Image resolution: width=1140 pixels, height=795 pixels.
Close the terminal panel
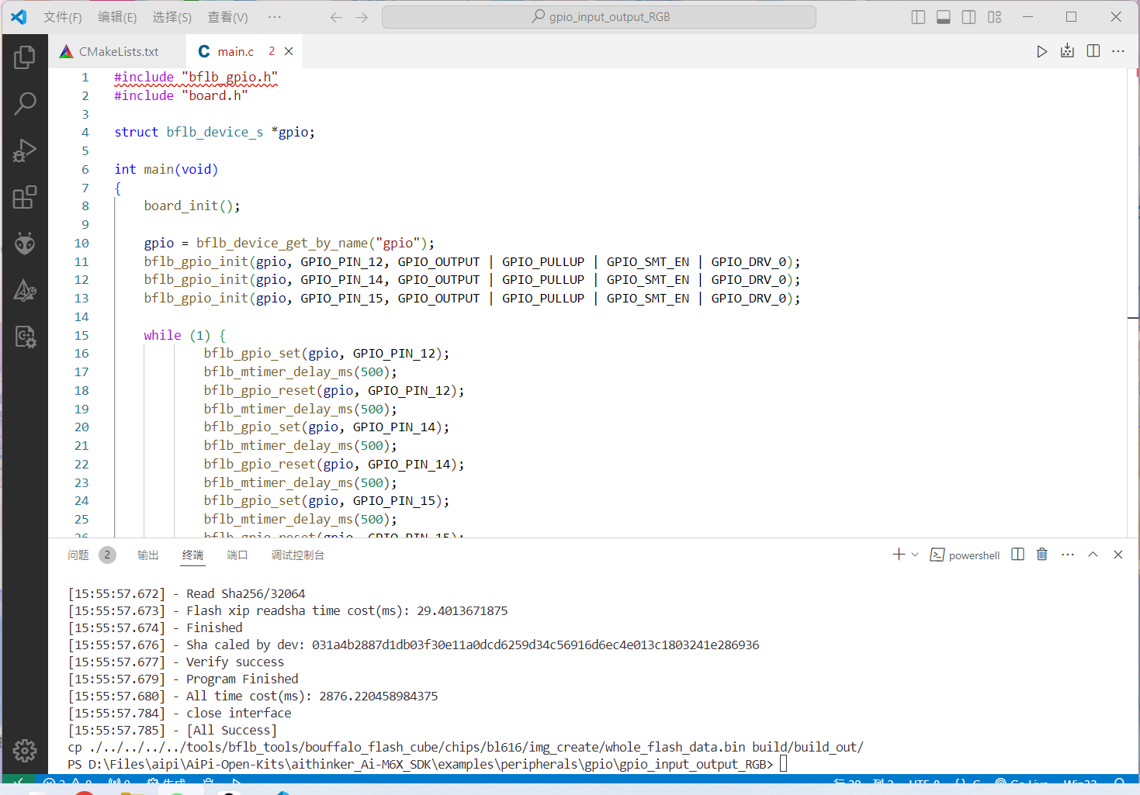1118,555
